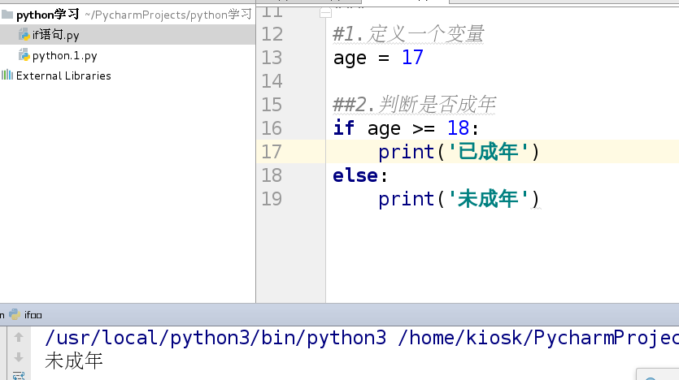679x380 pixels.
Task: Click the comment '##2.判断是否成年'
Action: [414, 105]
